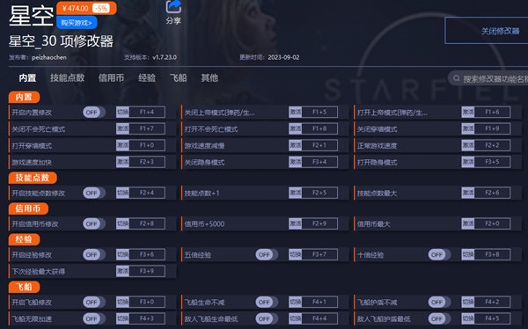Click the F3+5 hotkey field for 打开隐身模式
The image size is (528, 329).
click(x=492, y=162)
